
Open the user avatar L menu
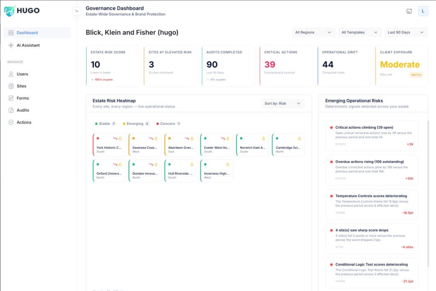[423, 11]
